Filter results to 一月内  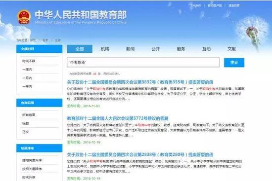pyautogui.click(x=27, y=78)
